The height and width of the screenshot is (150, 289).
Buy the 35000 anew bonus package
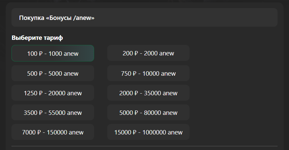point(148,93)
